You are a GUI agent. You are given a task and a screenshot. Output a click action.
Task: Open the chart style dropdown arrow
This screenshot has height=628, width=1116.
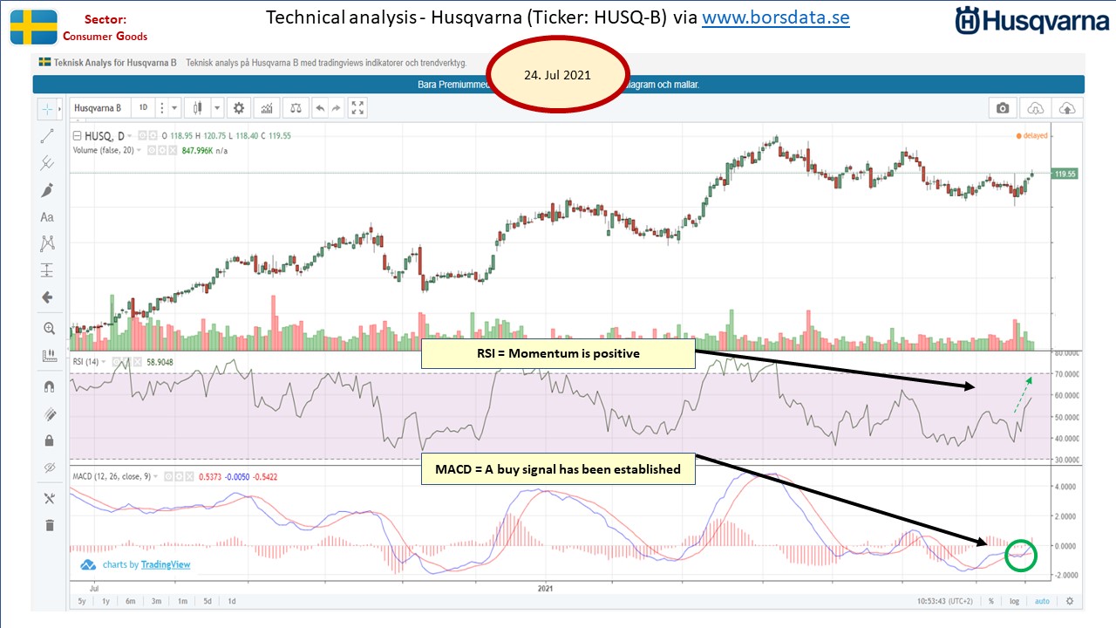coord(217,108)
